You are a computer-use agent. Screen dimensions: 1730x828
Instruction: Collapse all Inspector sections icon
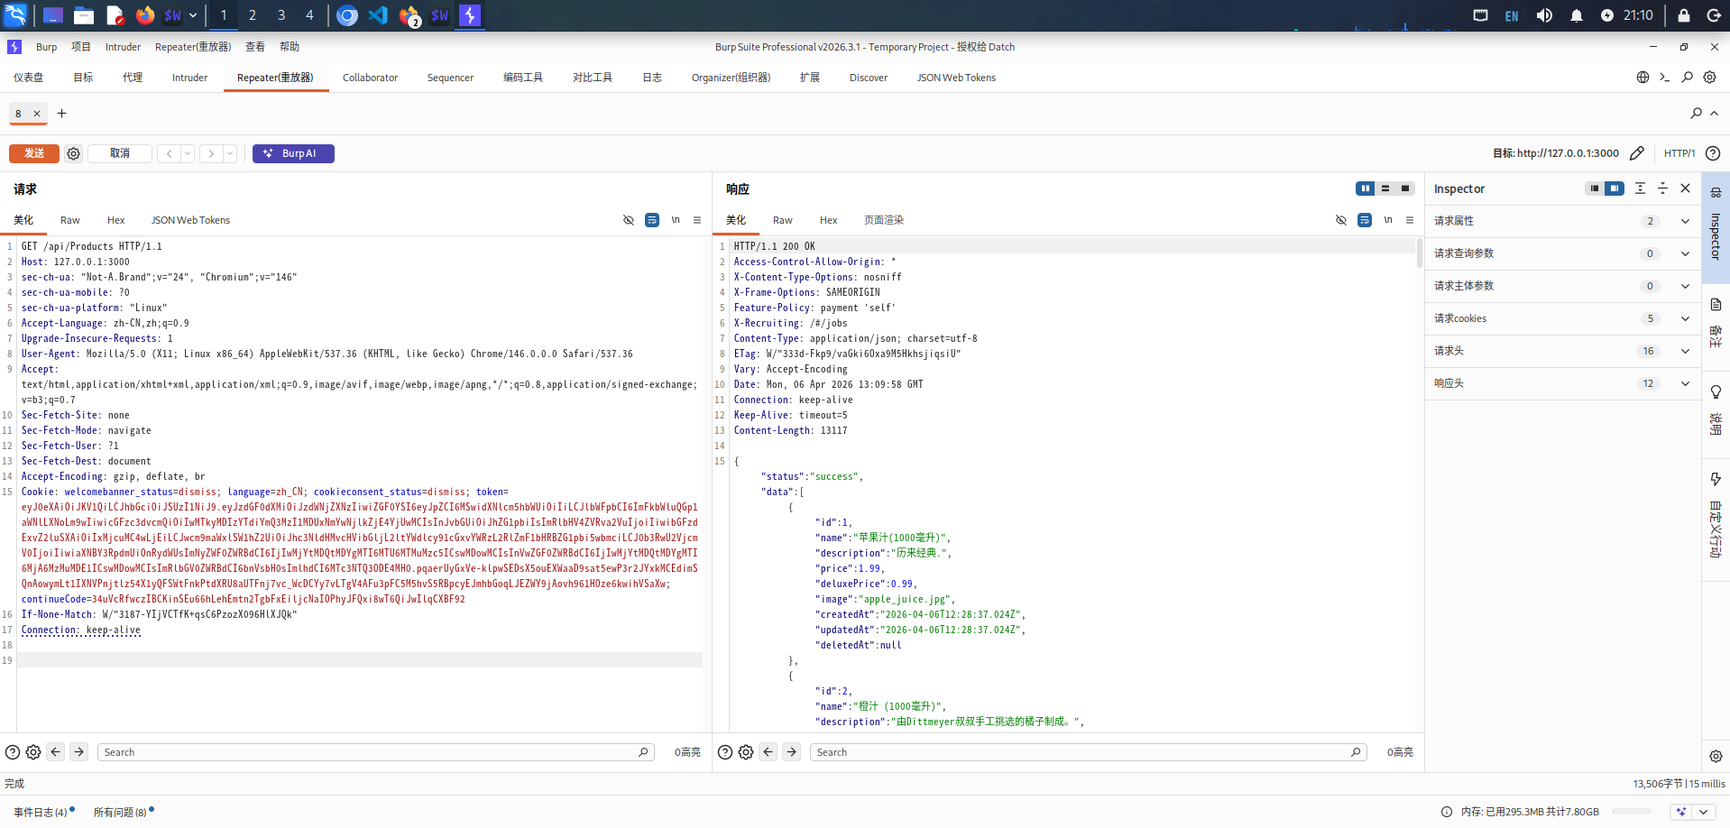1662,189
